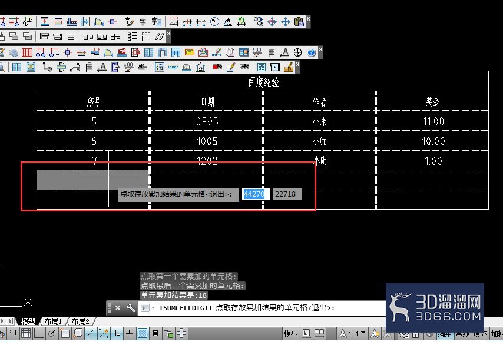
Task: Click the 11.00 table cell
Action: point(432,121)
